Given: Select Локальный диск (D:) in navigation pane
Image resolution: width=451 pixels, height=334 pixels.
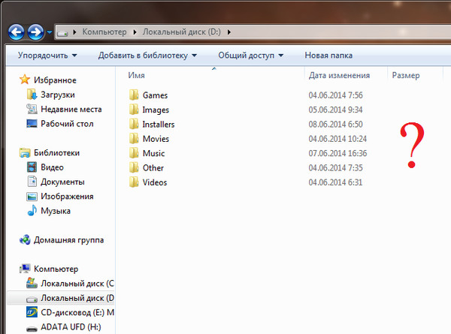Looking at the screenshot, I should click(x=77, y=298).
